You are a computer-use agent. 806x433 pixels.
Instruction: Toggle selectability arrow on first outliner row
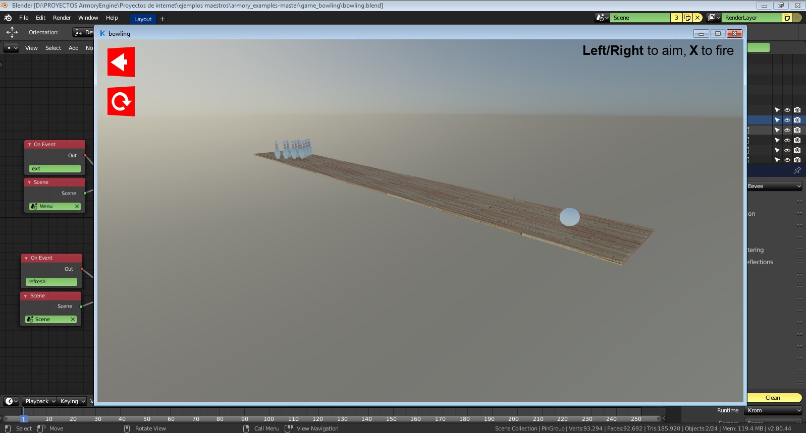(777, 110)
